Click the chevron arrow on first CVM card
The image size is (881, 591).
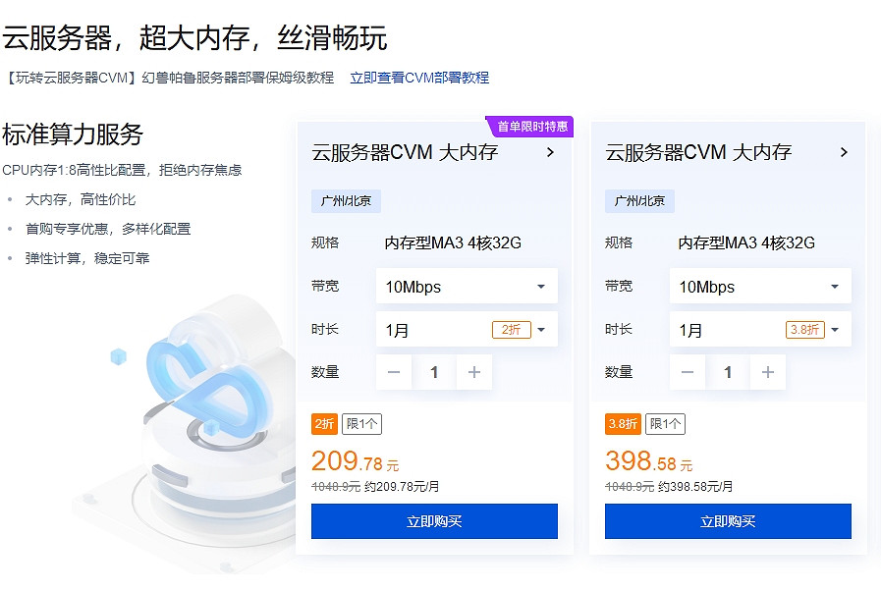tap(550, 152)
